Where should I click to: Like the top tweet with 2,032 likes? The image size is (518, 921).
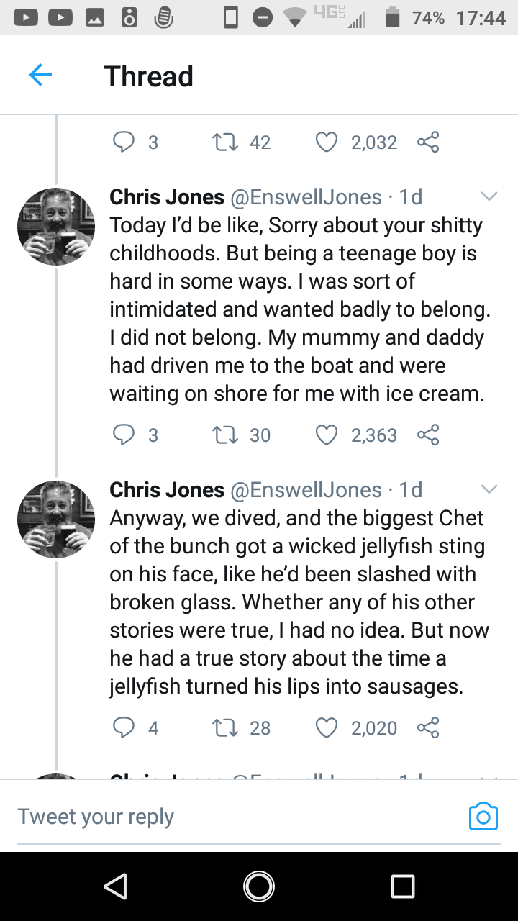[x=327, y=142]
